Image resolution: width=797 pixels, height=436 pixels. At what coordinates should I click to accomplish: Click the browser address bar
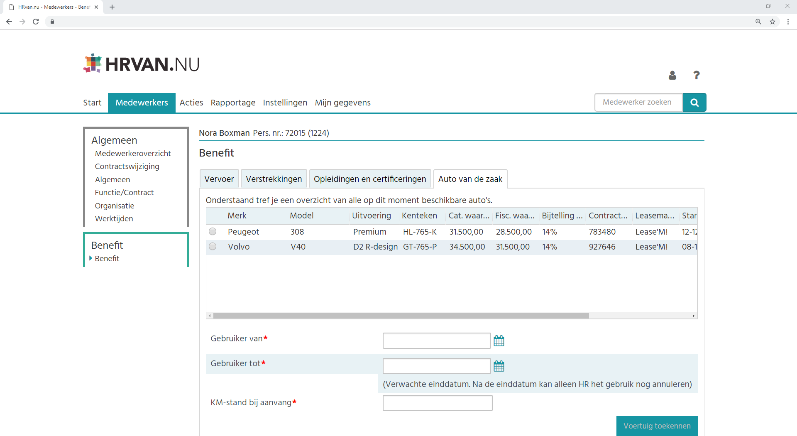tap(398, 22)
